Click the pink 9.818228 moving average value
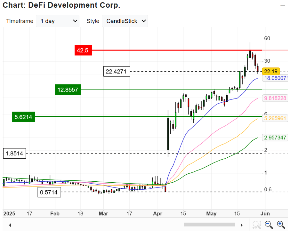291x237 pixels. (x=275, y=98)
